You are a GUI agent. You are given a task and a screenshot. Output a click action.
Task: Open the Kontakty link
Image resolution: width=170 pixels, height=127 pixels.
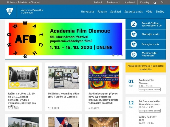coord(144,2)
